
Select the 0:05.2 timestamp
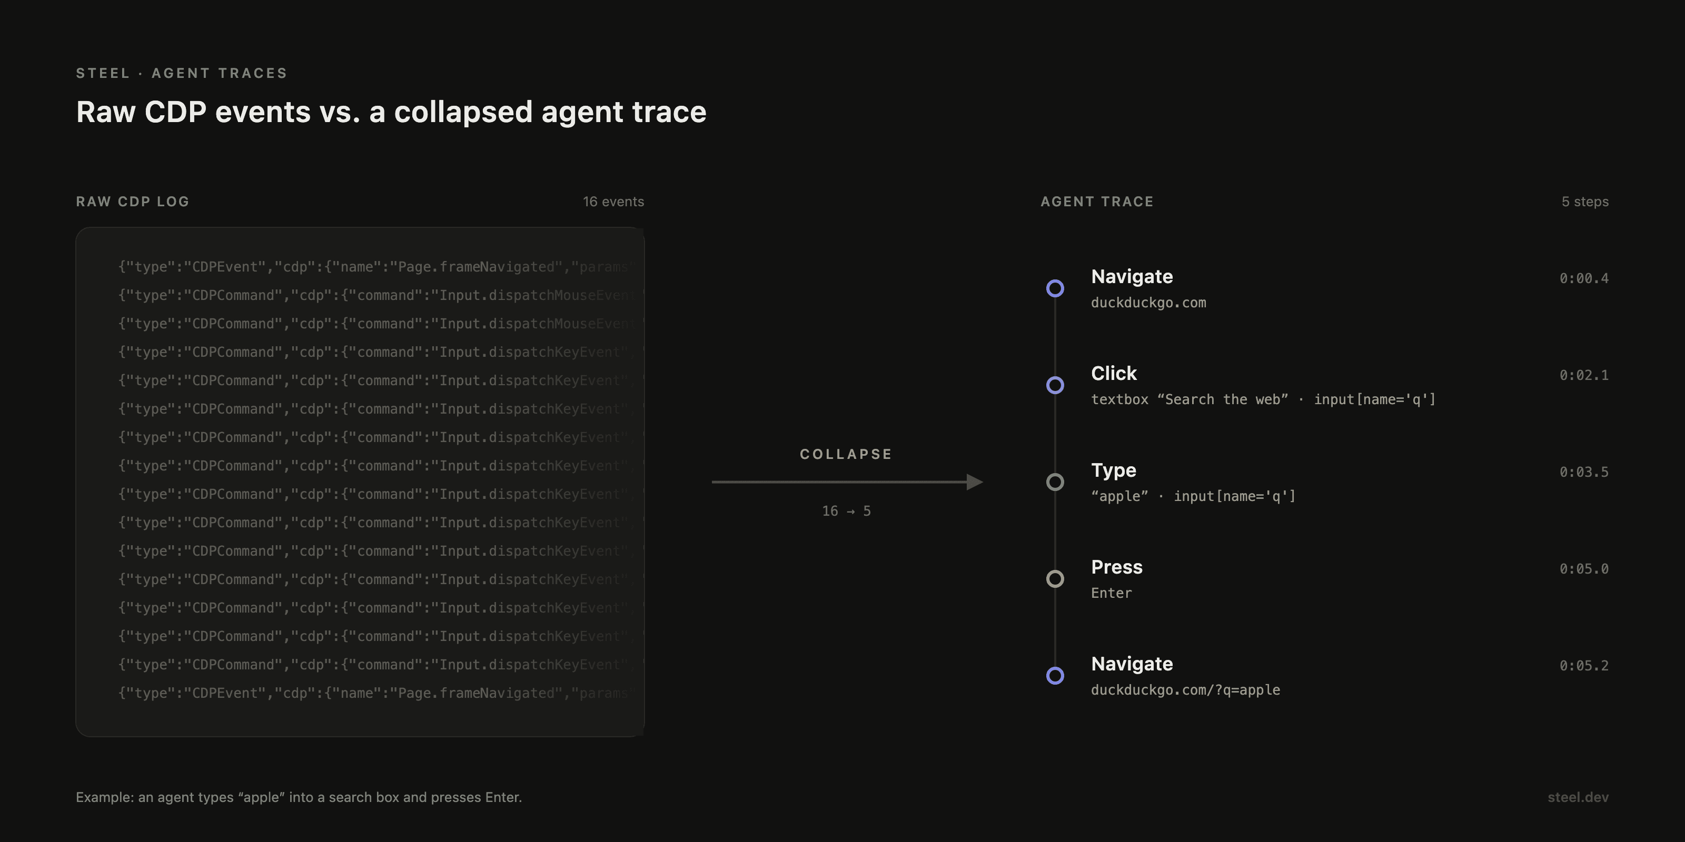point(1583,666)
